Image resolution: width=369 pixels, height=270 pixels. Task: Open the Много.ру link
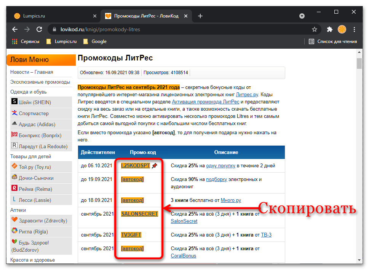point(231,200)
